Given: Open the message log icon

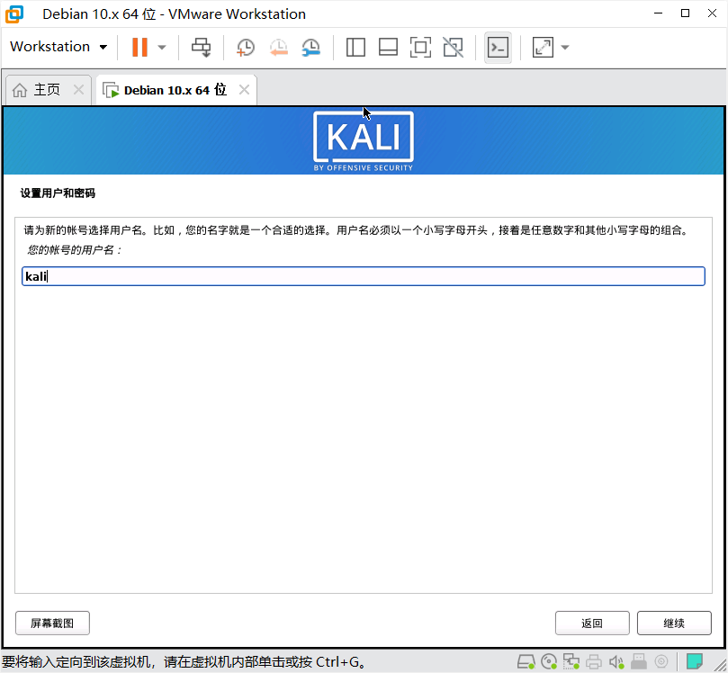Looking at the screenshot, I should click(694, 661).
